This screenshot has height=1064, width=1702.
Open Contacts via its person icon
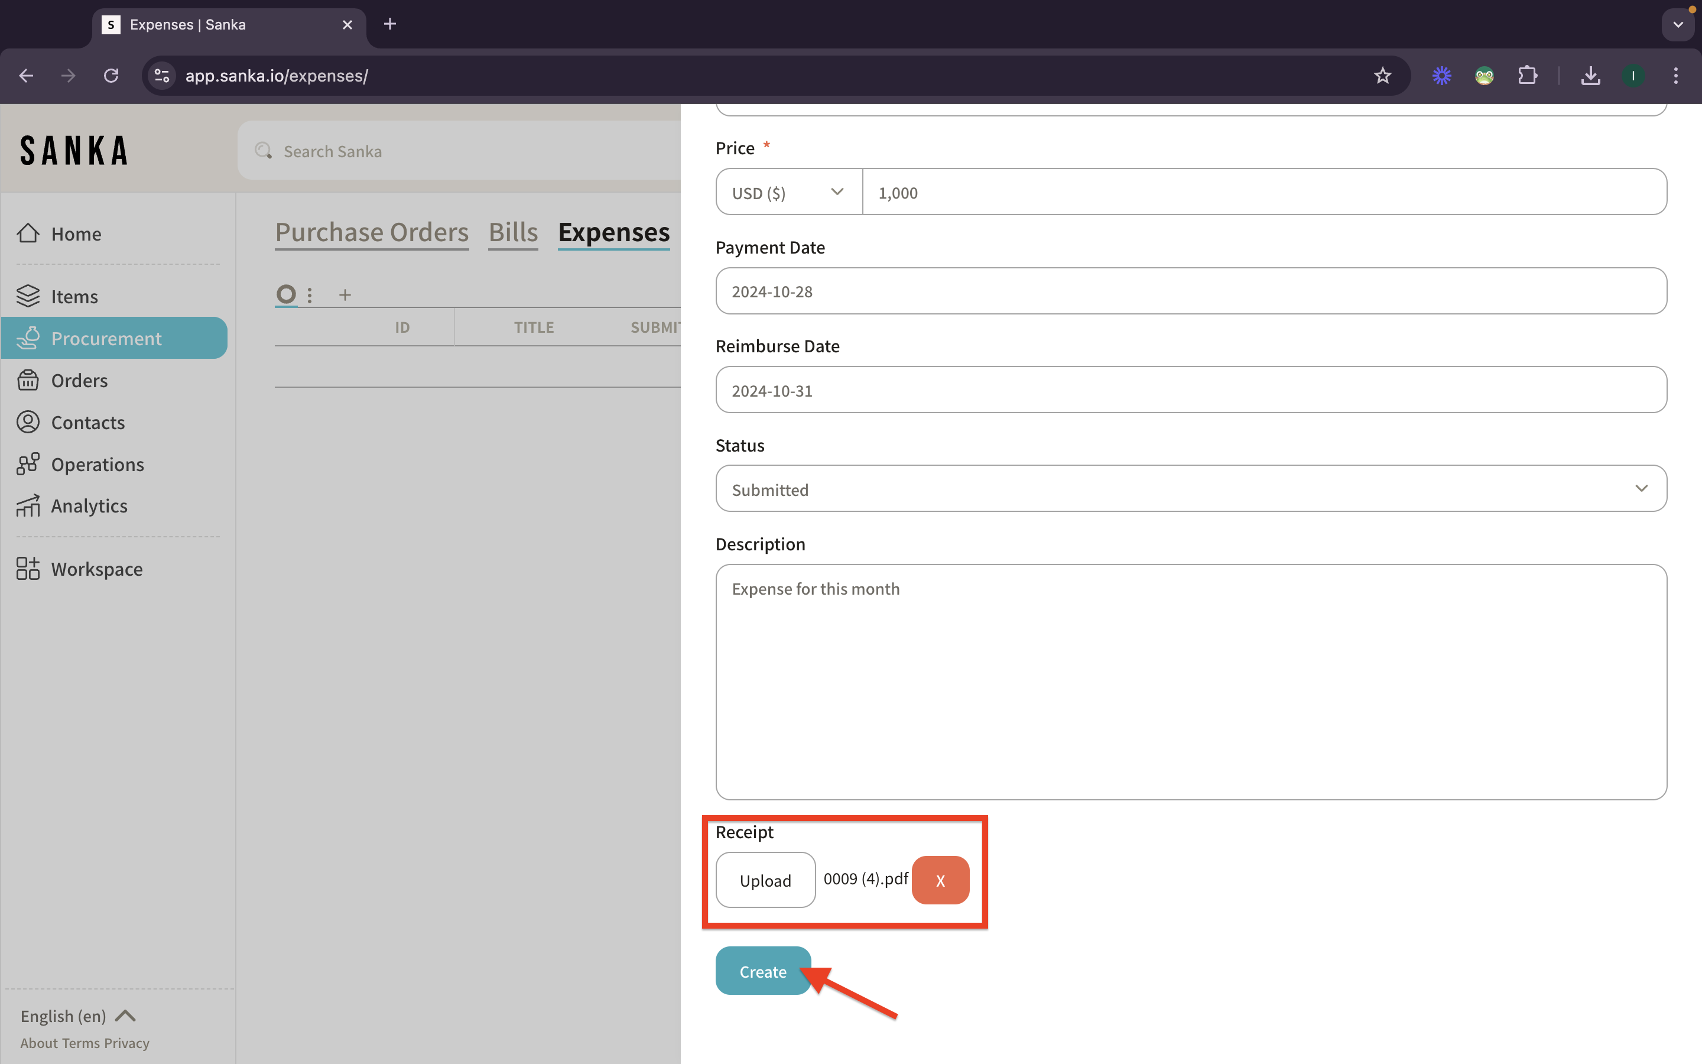28,422
